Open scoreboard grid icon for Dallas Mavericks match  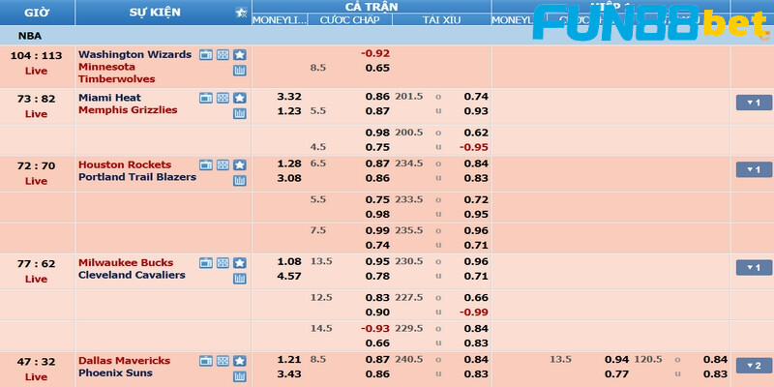(x=223, y=361)
